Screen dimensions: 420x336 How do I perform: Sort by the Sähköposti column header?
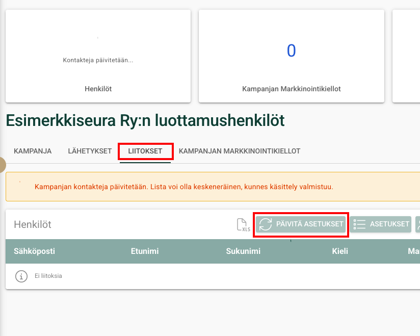tap(34, 251)
